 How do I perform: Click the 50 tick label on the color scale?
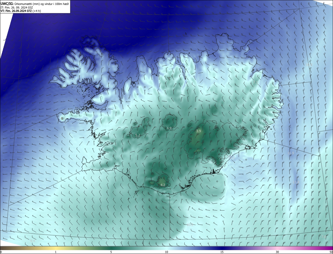[331, 252]
